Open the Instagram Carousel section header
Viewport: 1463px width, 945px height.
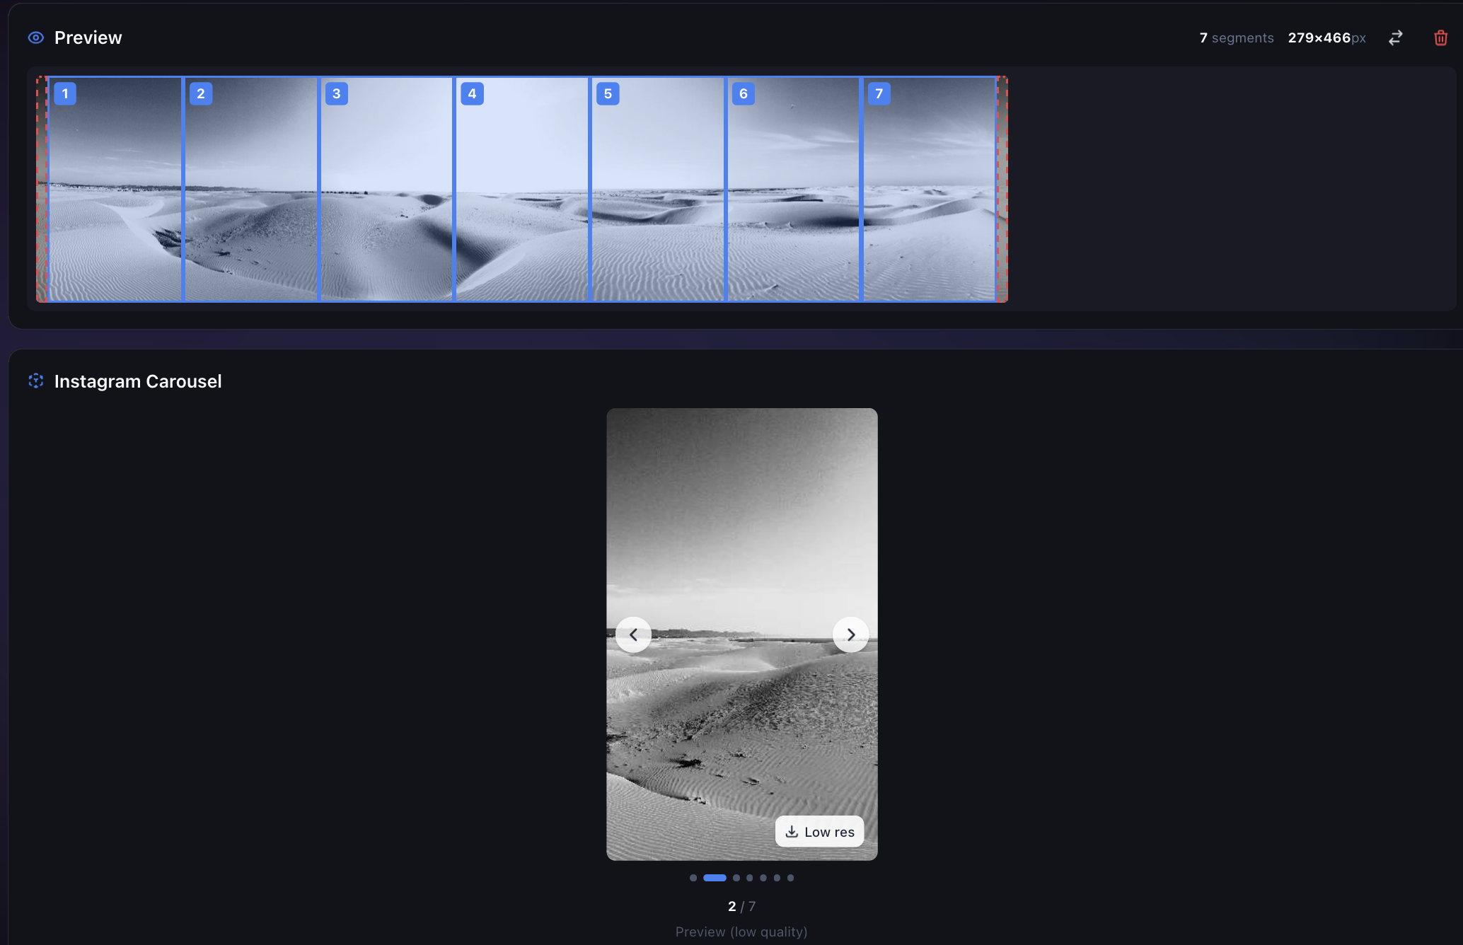point(137,381)
